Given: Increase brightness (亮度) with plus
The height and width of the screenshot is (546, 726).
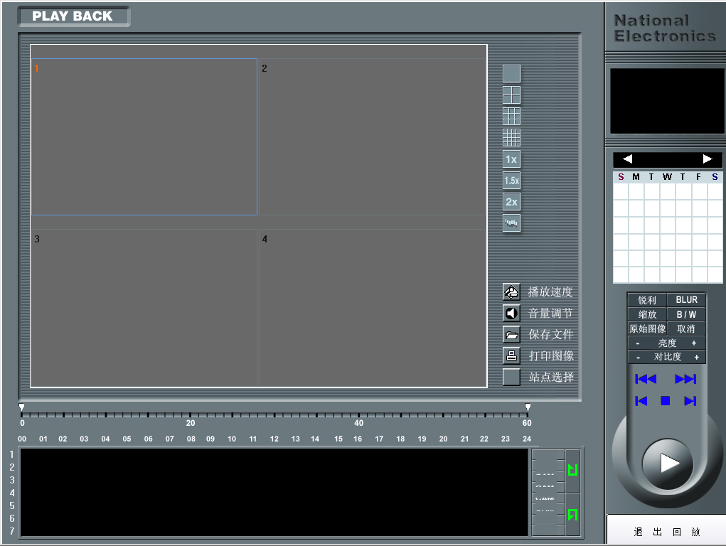Looking at the screenshot, I should 694,343.
